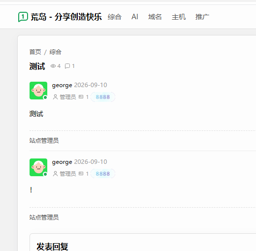Select the 测试 post body text

36,114
